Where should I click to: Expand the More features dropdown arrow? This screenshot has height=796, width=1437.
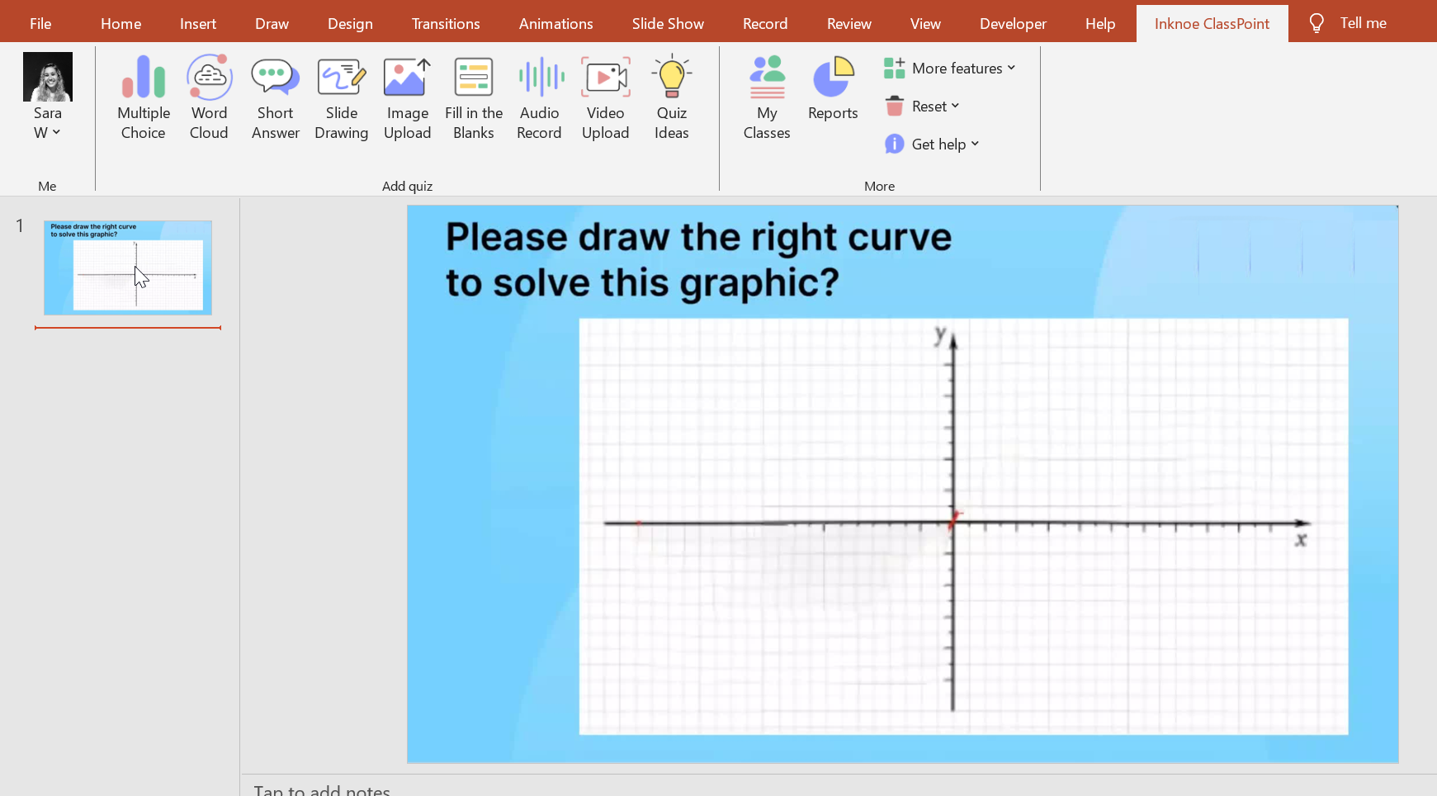1011,68
